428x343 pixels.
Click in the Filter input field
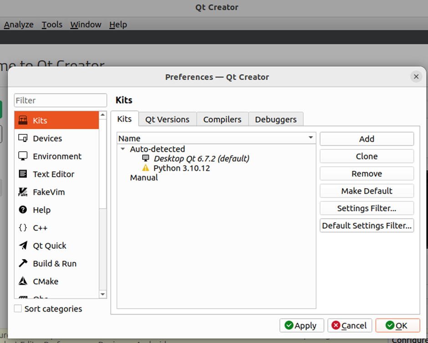tap(60, 100)
